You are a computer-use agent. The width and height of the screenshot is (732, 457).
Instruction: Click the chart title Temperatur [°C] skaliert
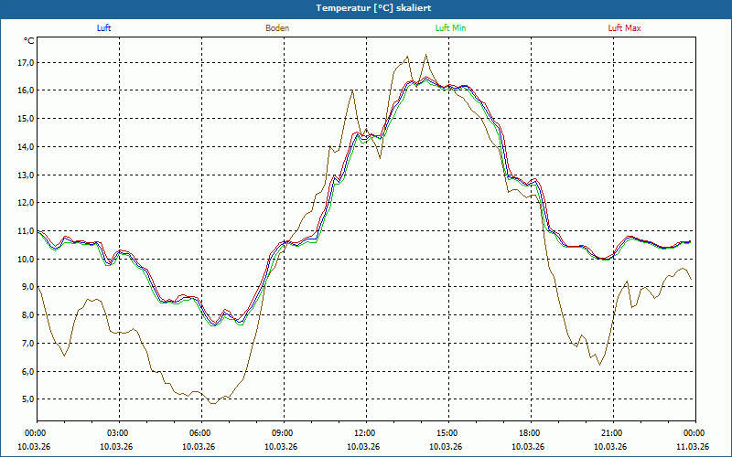click(x=366, y=7)
